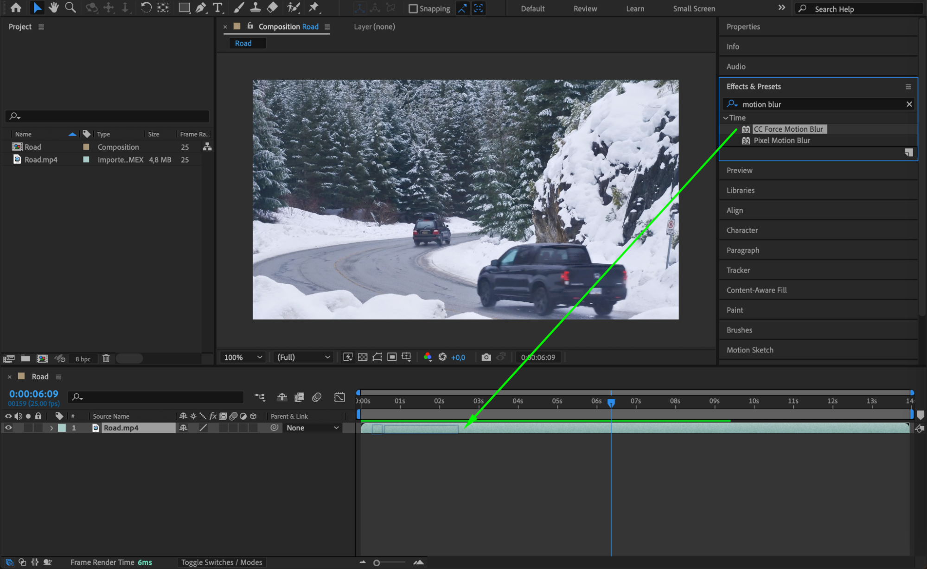
Task: Toggle Switches / Modes
Action: [x=221, y=562]
